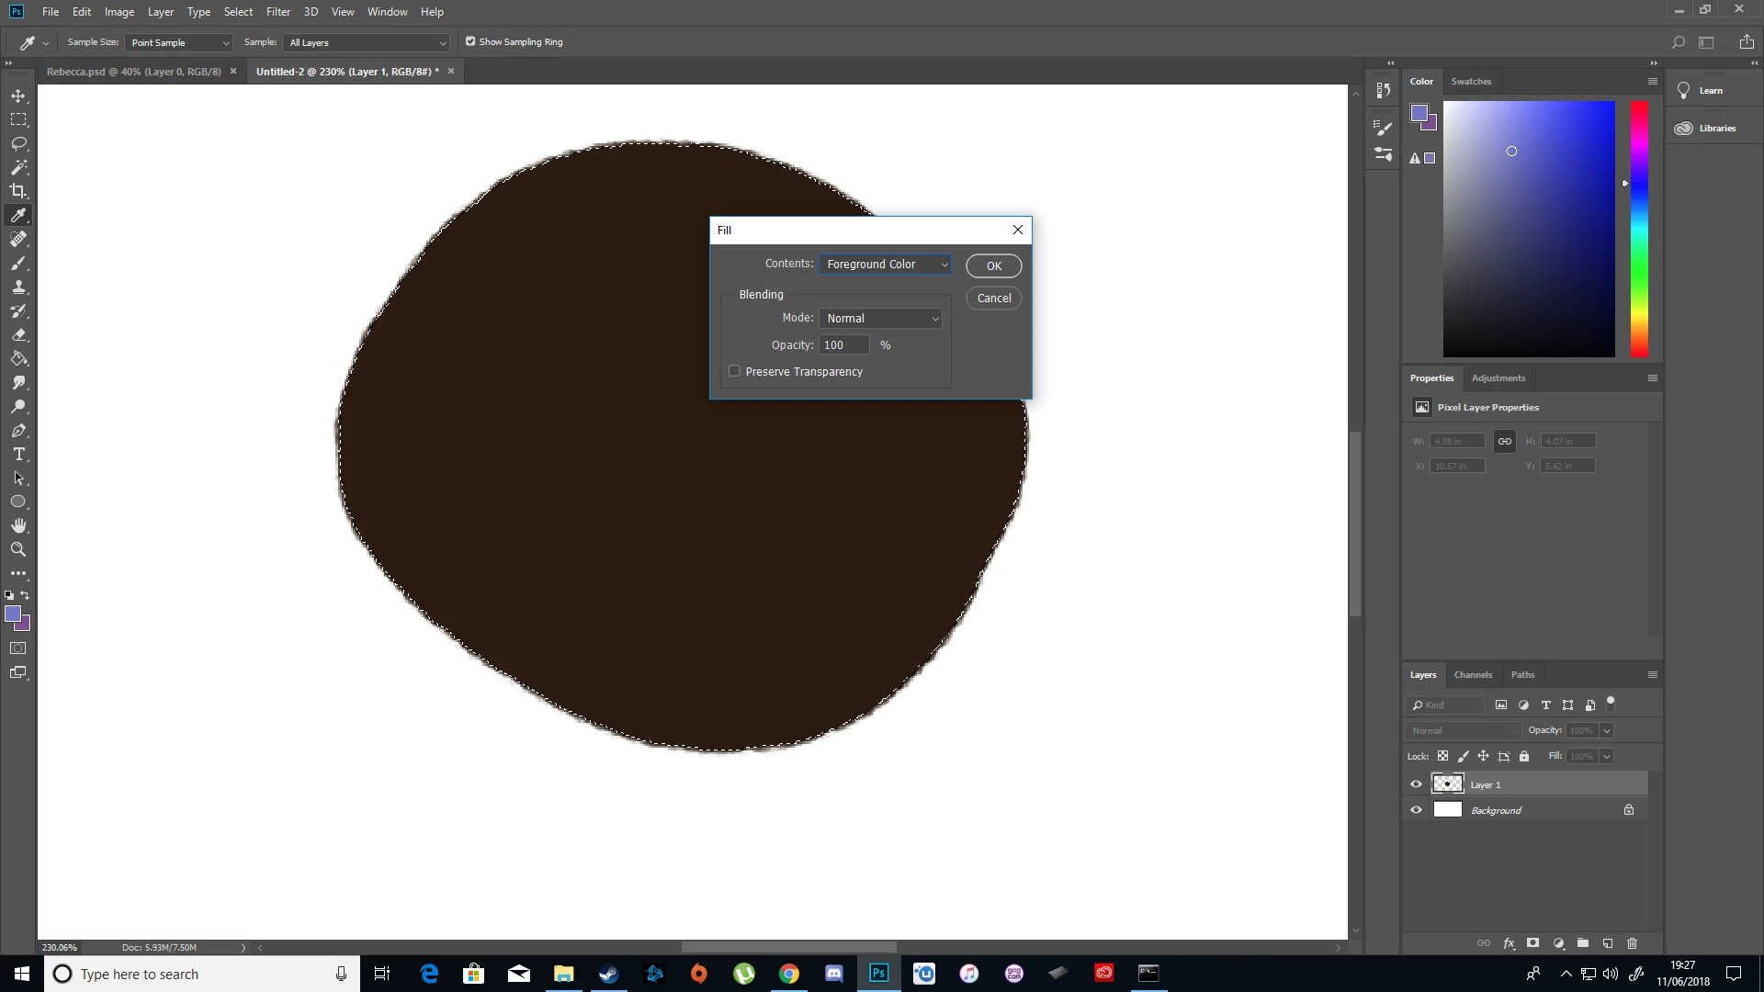Viewport: 1764px width, 992px height.
Task: Select the Crop tool
Action: click(x=18, y=191)
